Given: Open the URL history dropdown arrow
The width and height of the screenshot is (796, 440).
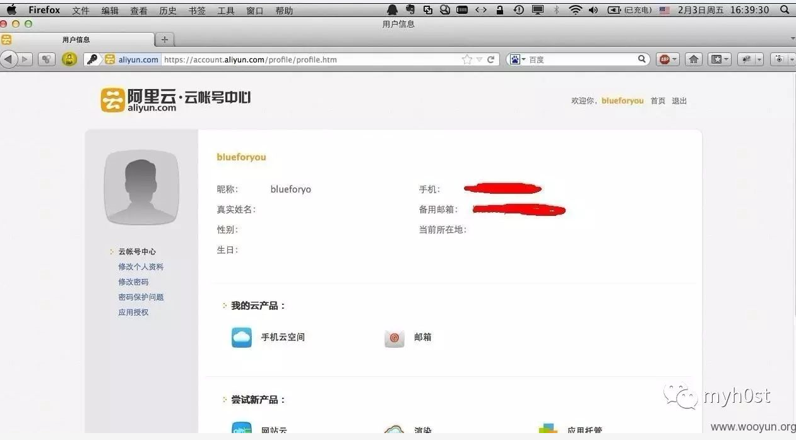Looking at the screenshot, I should 479,59.
